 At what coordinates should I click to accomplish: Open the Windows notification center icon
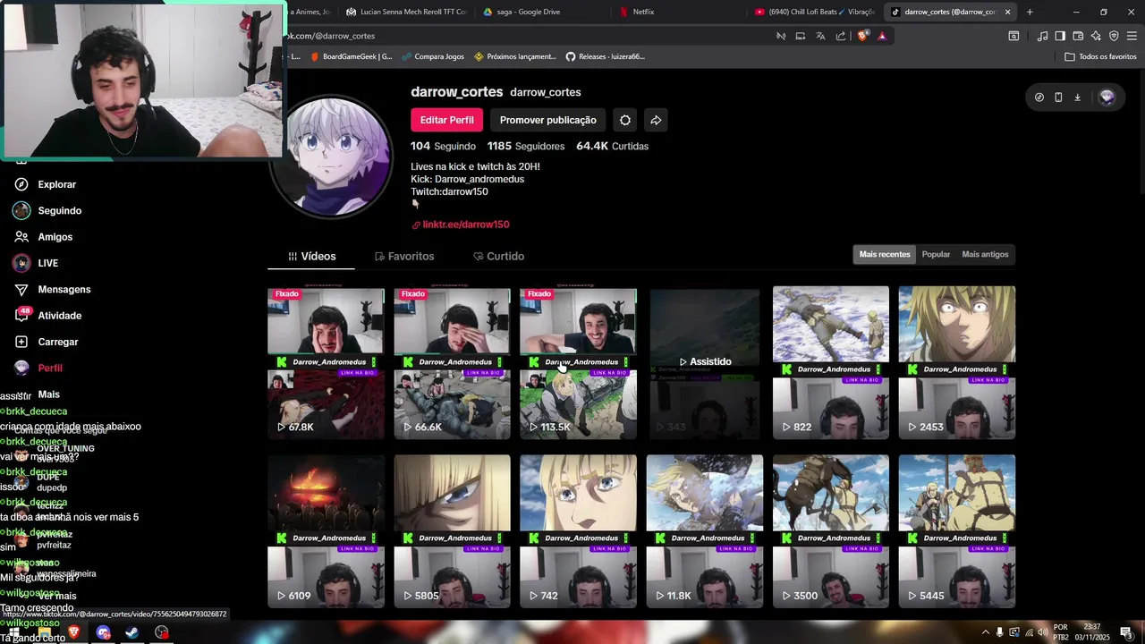tap(1125, 632)
